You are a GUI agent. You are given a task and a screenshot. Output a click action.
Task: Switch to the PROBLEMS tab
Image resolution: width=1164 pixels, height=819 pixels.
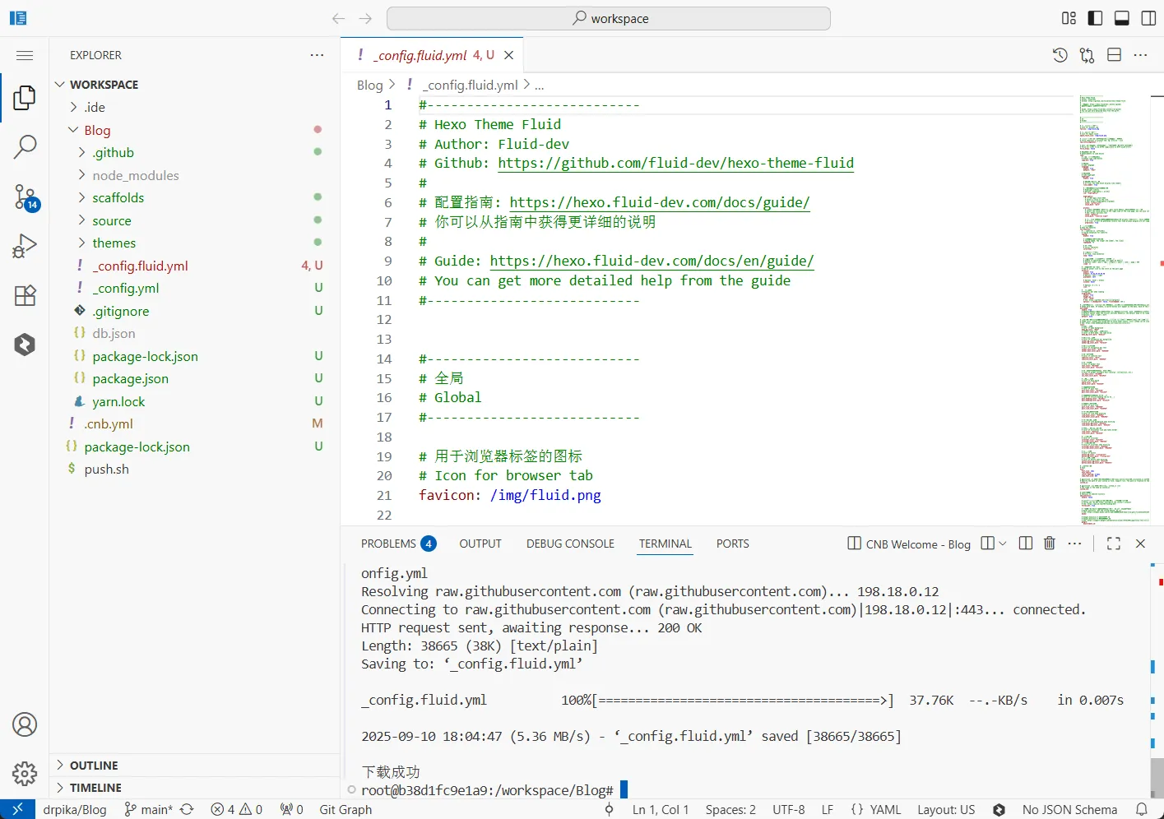pyautogui.click(x=398, y=544)
